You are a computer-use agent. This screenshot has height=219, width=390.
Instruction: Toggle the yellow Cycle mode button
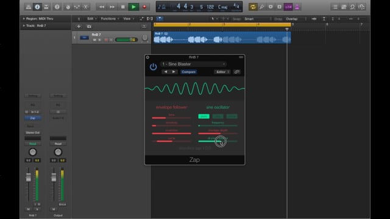(253, 7)
